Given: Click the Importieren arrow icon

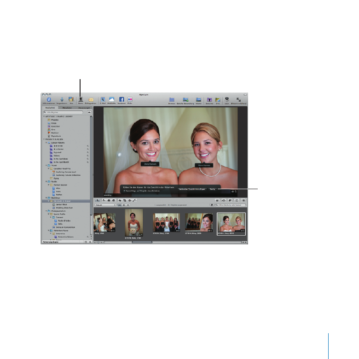Looking at the screenshot, I should pyautogui.click(x=62, y=99).
